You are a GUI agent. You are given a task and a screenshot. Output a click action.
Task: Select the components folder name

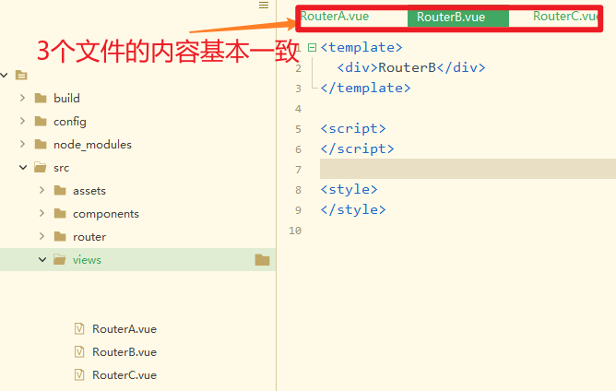pos(106,214)
